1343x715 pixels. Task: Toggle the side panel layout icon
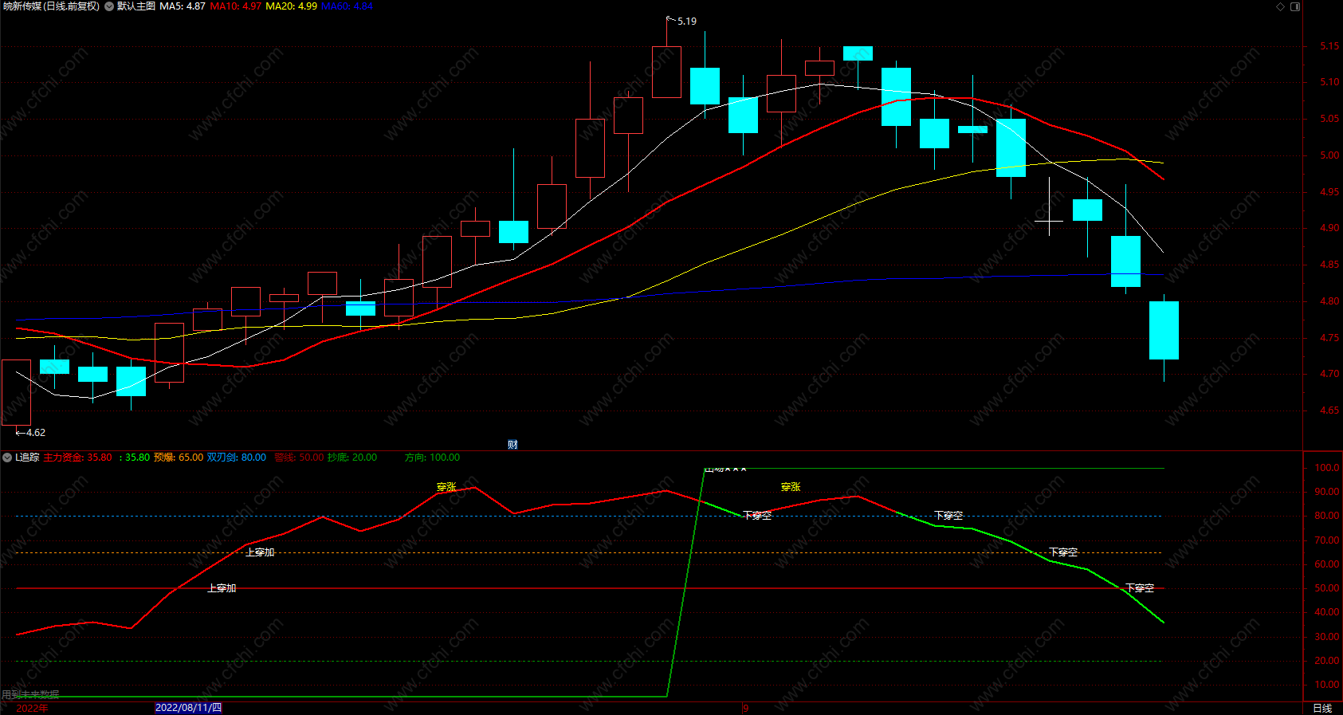click(1295, 6)
